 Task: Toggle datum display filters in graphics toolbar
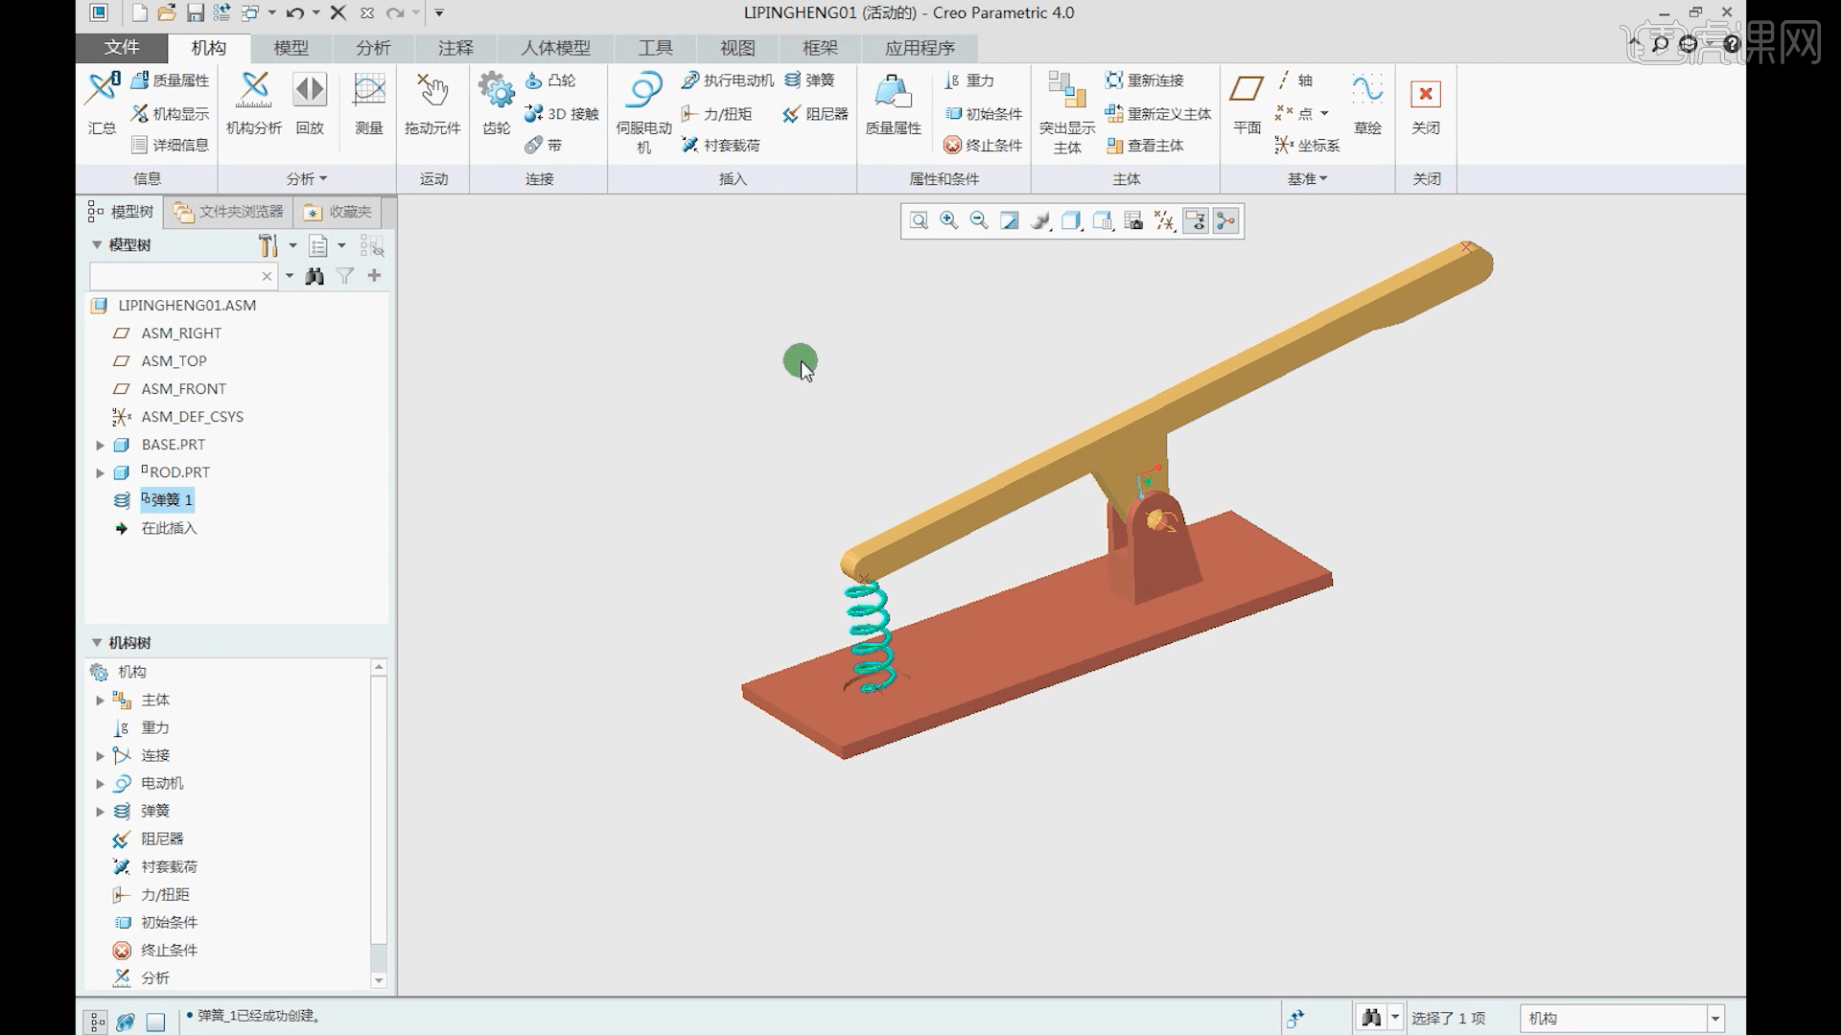pyautogui.click(x=1165, y=221)
